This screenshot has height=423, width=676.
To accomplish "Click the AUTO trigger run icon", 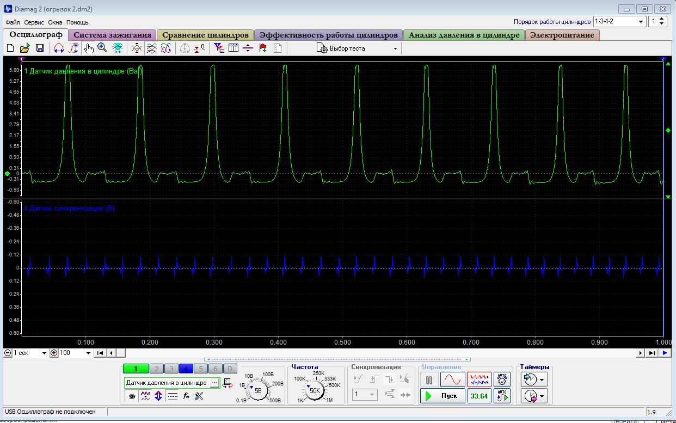I will (x=502, y=396).
